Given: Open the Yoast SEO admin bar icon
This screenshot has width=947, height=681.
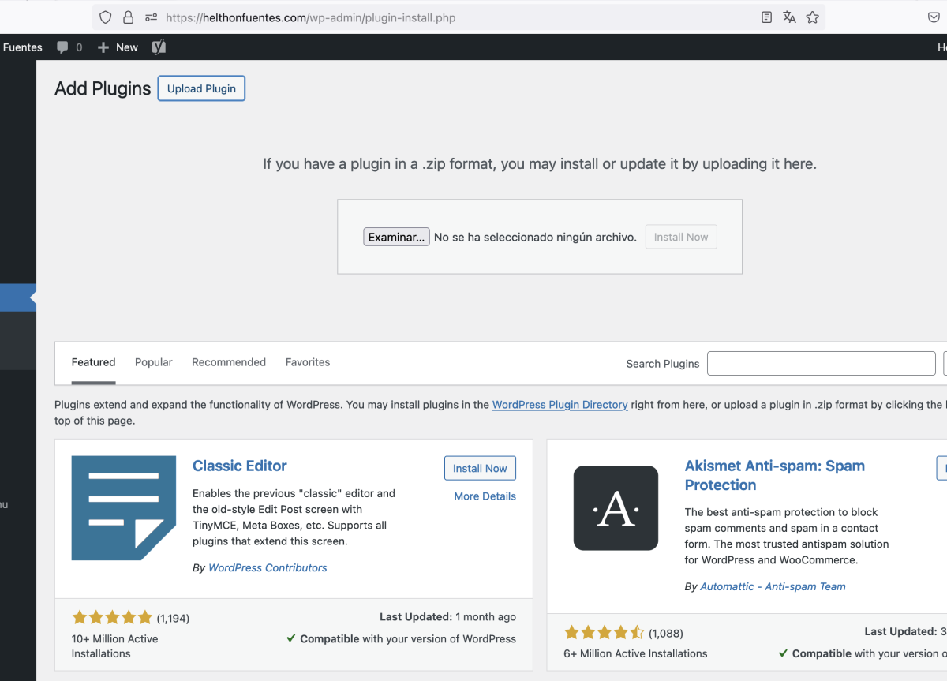Looking at the screenshot, I should click(x=159, y=47).
